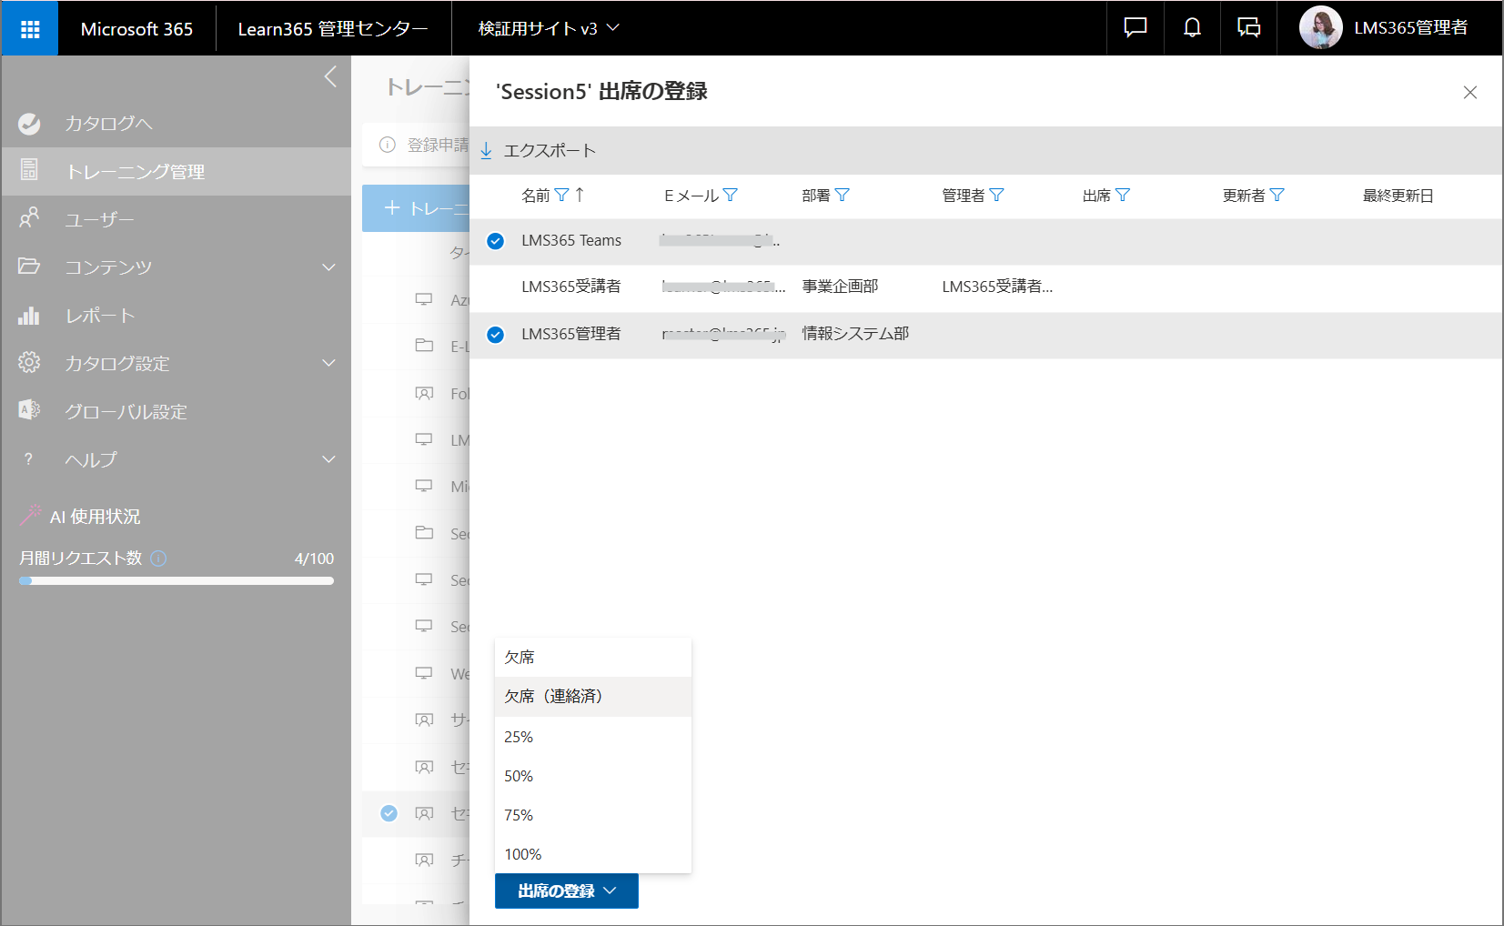Viewport: 1504px width, 926px height.
Task: Open the conversation bubbles icon in header
Action: click(1248, 28)
